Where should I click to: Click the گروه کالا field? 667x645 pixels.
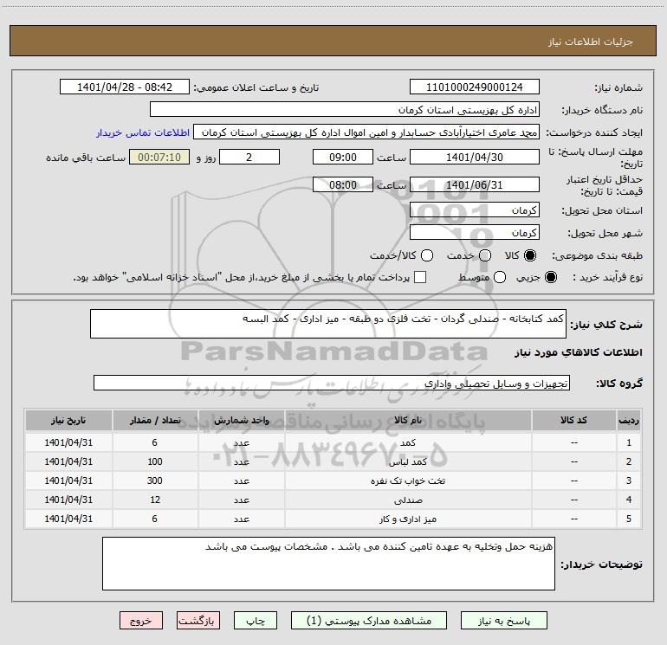[x=332, y=383]
